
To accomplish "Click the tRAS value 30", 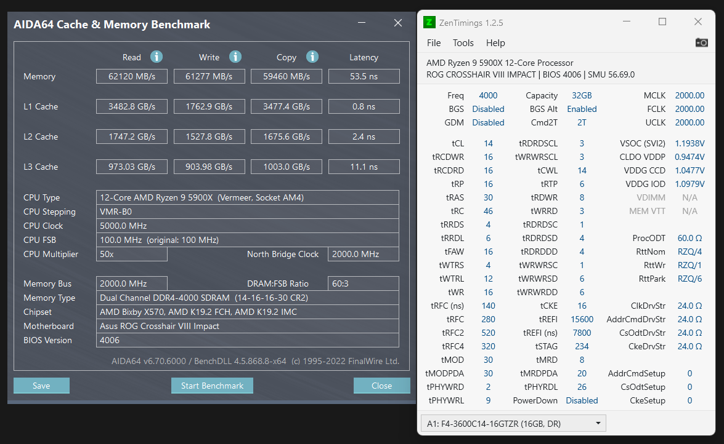I will [x=488, y=197].
